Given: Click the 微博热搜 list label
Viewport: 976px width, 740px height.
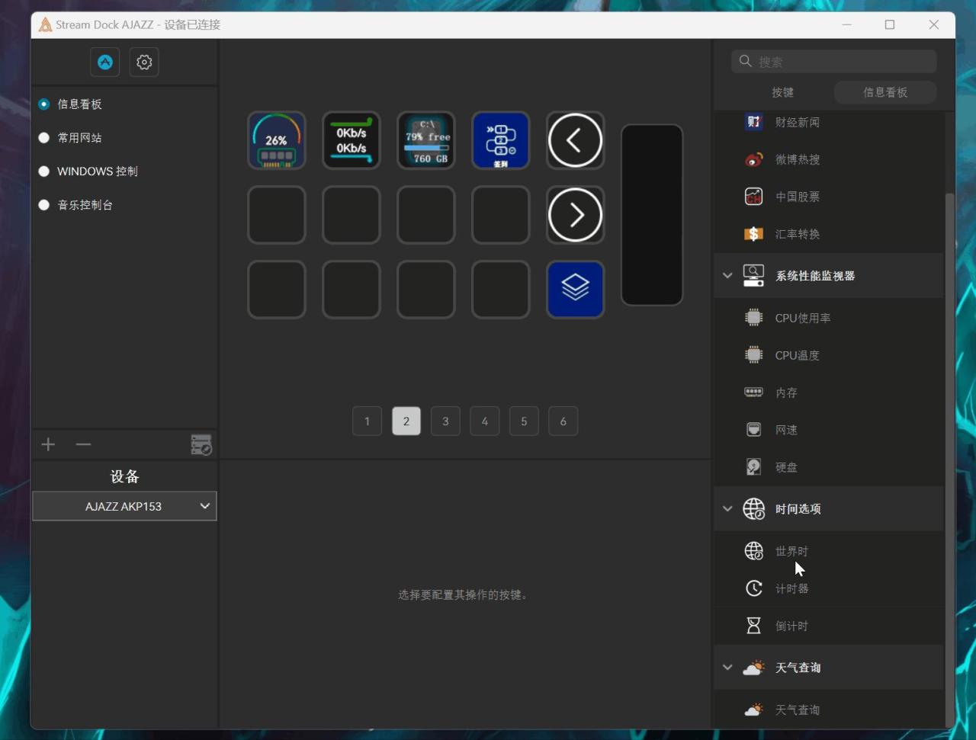Looking at the screenshot, I should click(x=798, y=159).
